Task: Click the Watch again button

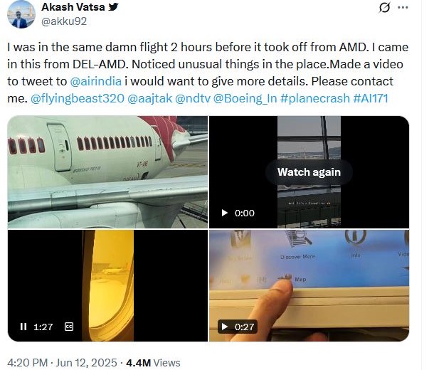Action: click(309, 172)
